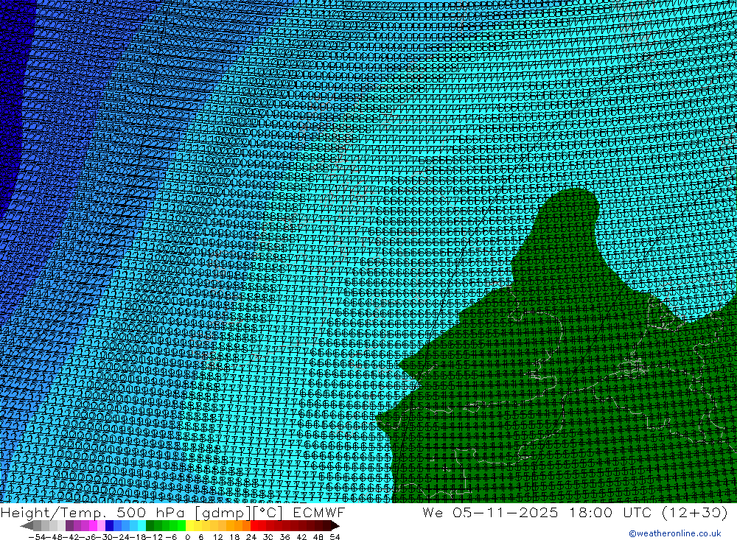
Task: Click the weatheronline.co.uk copyright link
Action: [674, 533]
